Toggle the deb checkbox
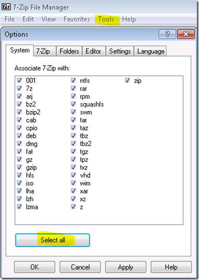Image resolution: width=199 pixels, height=280 pixels. click(19, 136)
